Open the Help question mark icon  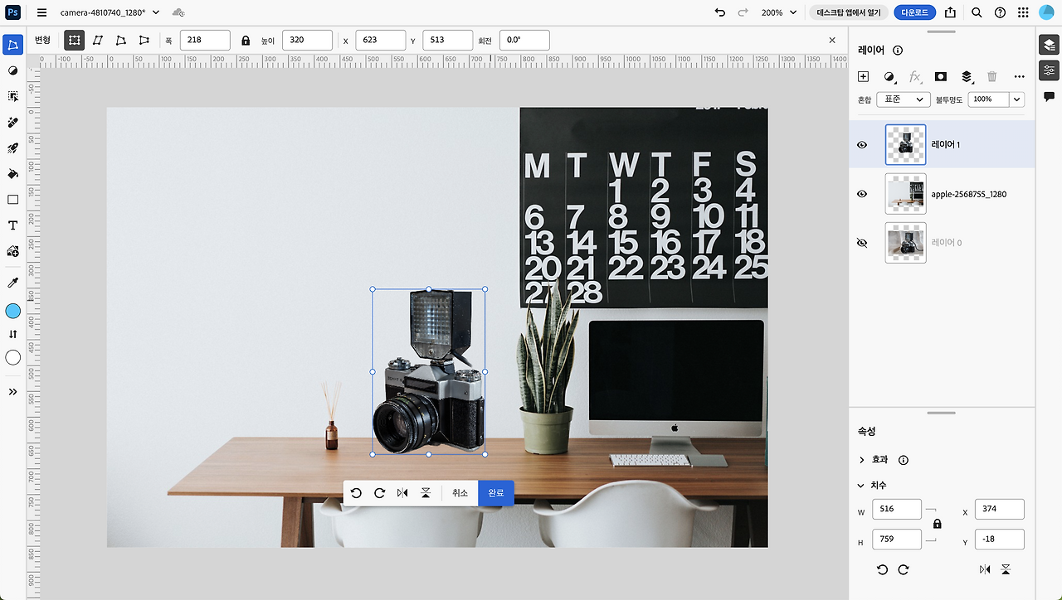(1000, 12)
